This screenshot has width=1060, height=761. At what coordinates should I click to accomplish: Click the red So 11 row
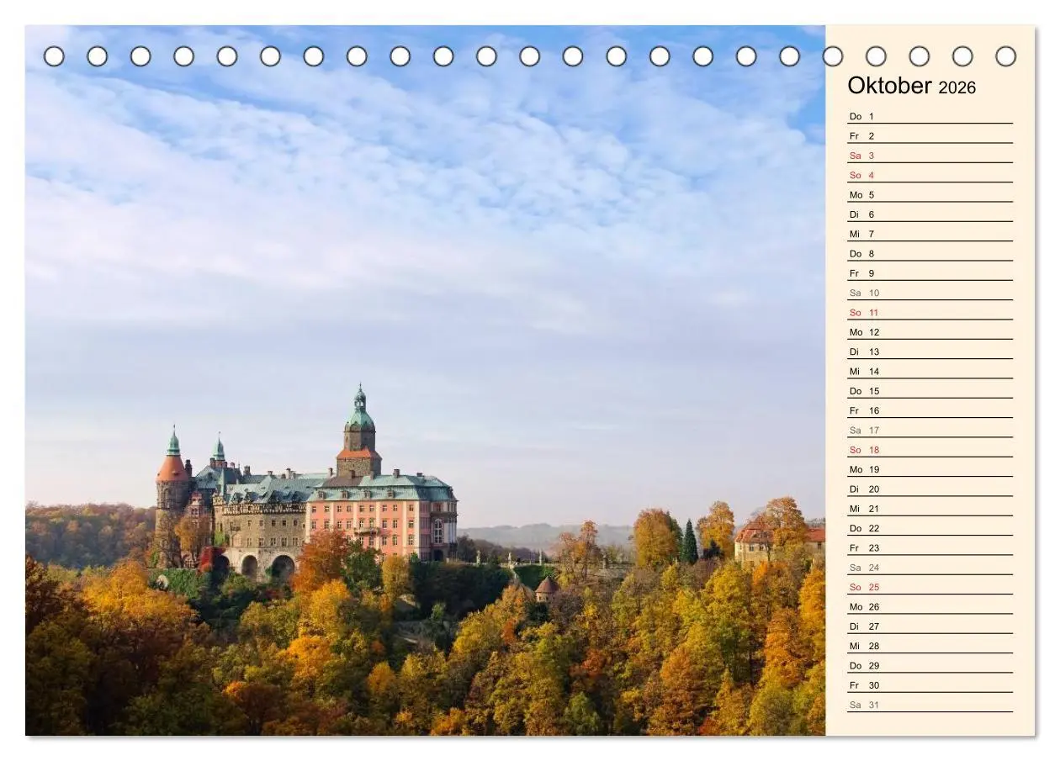point(930,312)
